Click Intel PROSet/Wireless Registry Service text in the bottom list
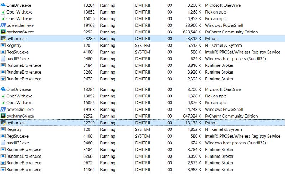 [x=243, y=136]
